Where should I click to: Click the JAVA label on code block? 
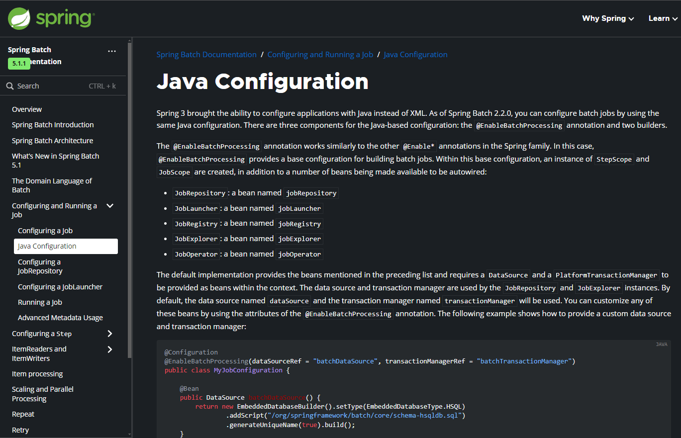pyautogui.click(x=662, y=345)
